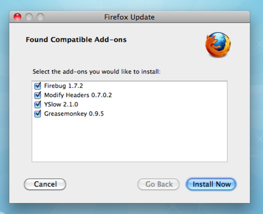Disable the Greasemonkey 0.9.5 checkbox
263x214 pixels.
(38, 114)
